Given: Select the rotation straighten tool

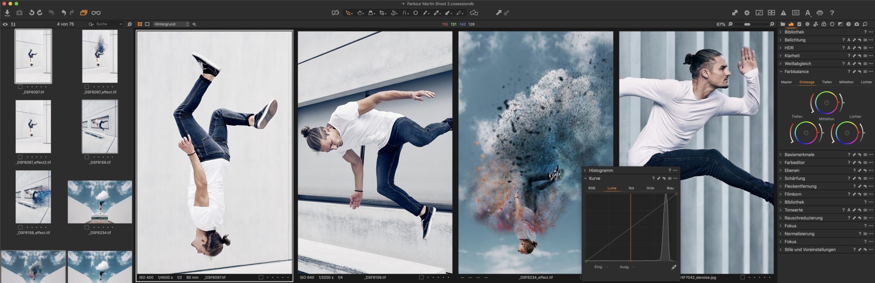Looking at the screenshot, I should click(x=394, y=13).
